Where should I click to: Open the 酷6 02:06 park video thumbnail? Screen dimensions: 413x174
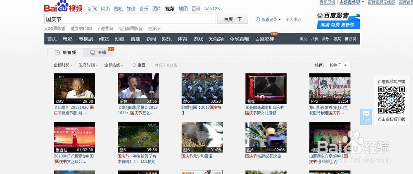266,137
